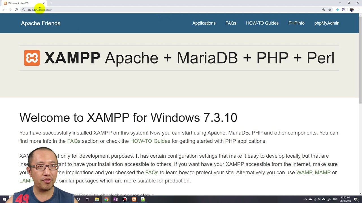Open phpMyAdmin from the top navigation
The image size is (362, 203).
(327, 23)
